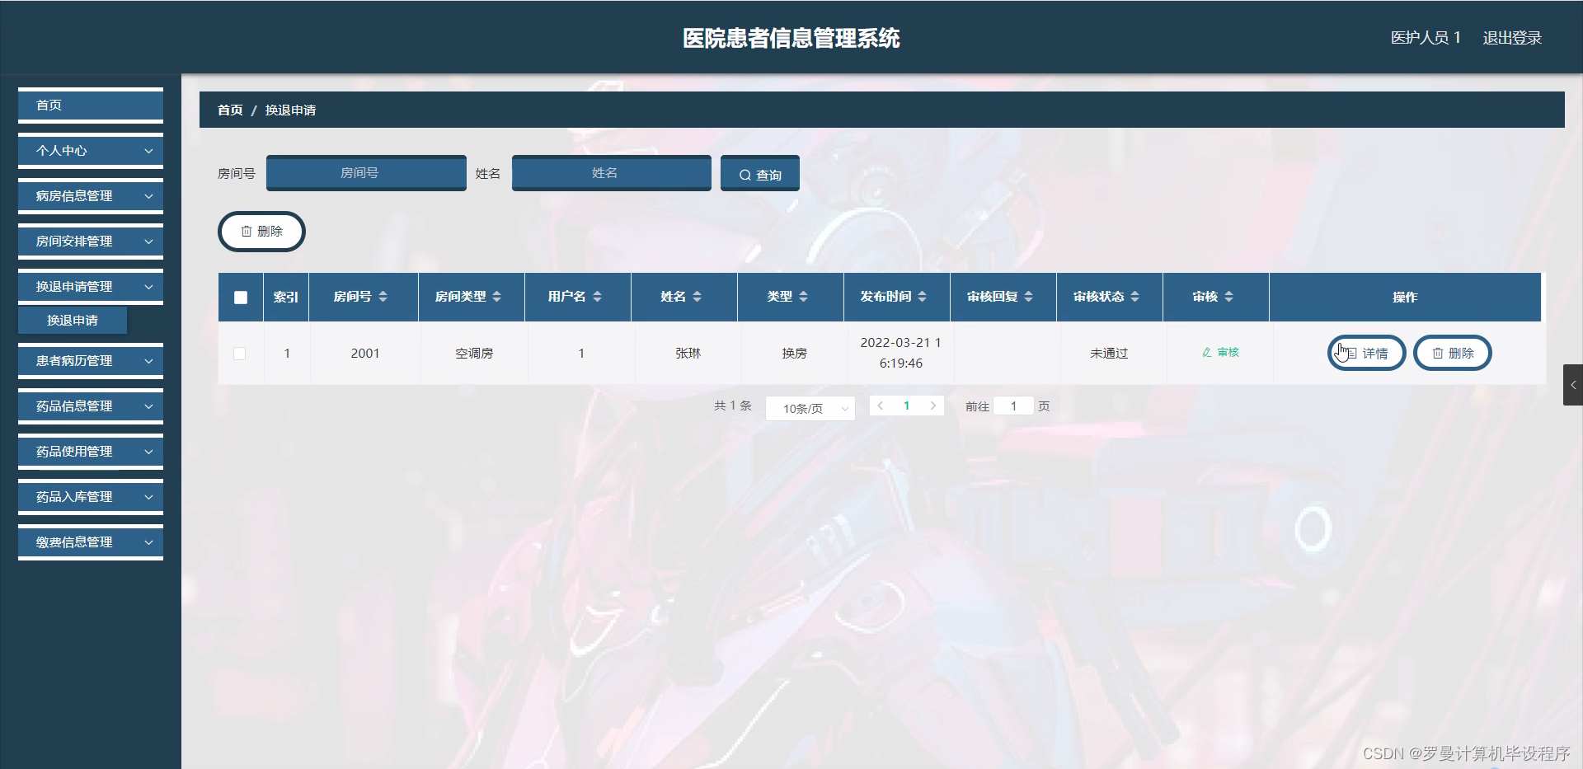Toggle the select-all checkbox in table header
The image size is (1583, 769).
coord(240,297)
